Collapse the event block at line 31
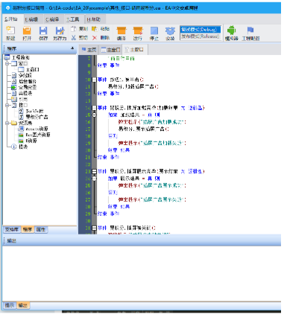This screenshot has height=317, width=287. (x=94, y=228)
